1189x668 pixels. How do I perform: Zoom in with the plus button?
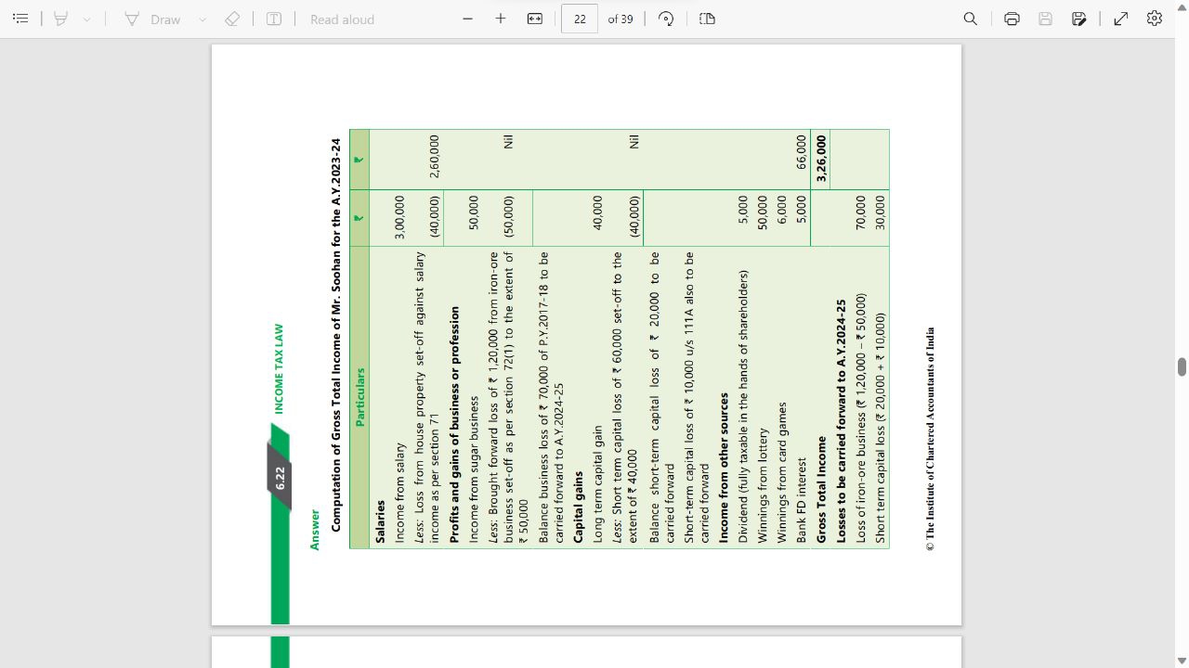(501, 19)
